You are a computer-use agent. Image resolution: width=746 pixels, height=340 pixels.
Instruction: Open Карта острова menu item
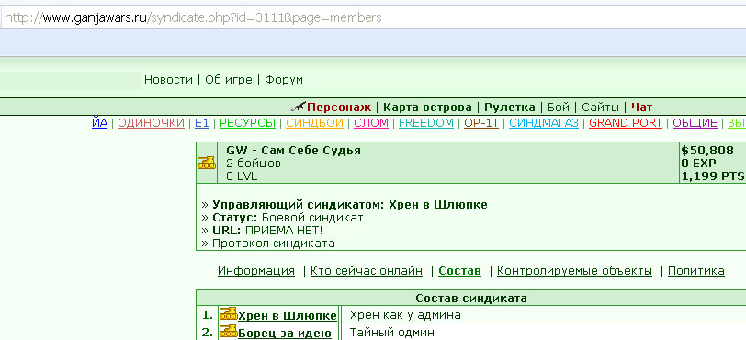(427, 108)
